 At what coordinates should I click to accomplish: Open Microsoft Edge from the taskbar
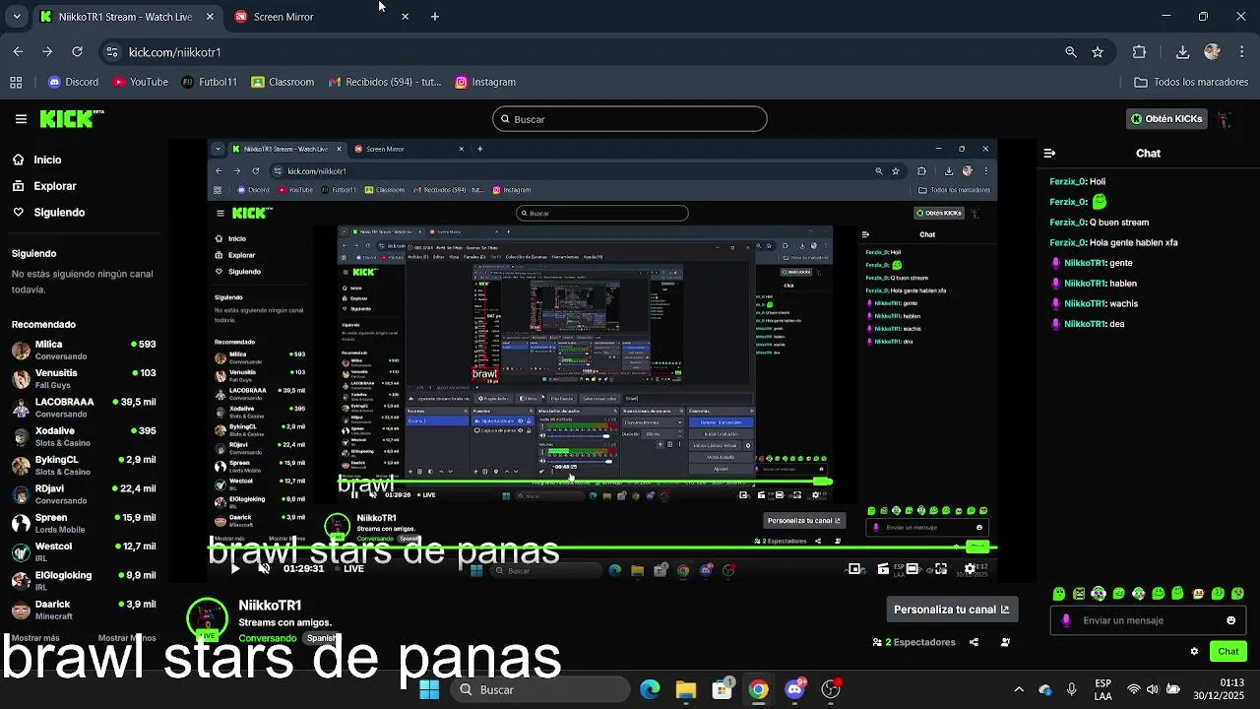[650, 689]
